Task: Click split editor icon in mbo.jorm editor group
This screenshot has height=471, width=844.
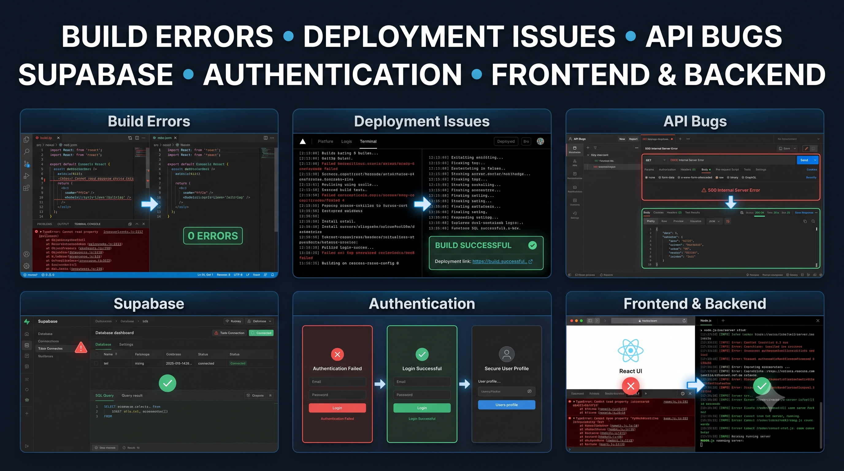Action: coord(265,138)
